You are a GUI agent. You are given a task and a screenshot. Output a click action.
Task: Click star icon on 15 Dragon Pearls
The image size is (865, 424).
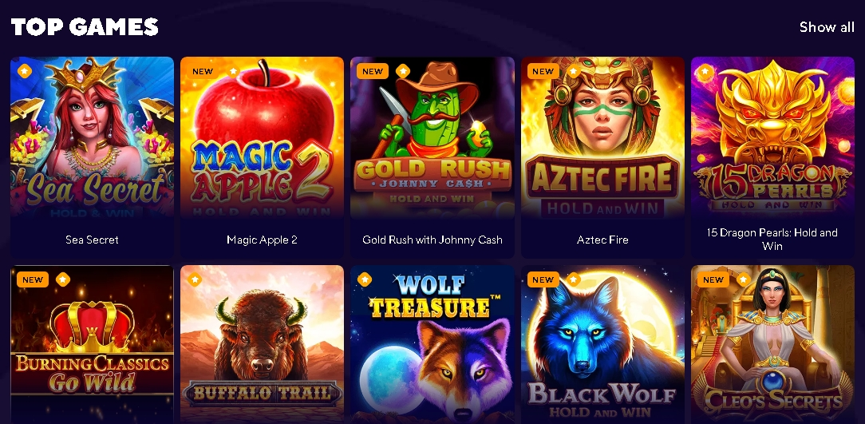tap(705, 71)
